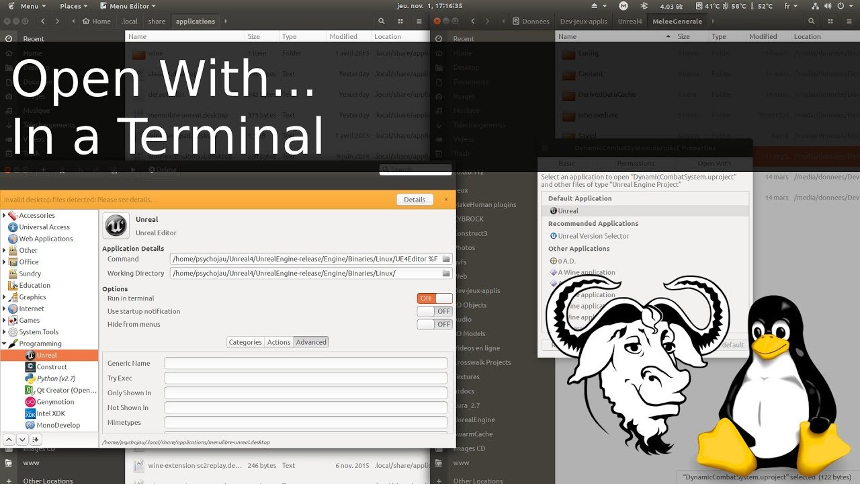Enable Use startup notification switch
Image resolution: width=860 pixels, height=484 pixels.
point(435,311)
